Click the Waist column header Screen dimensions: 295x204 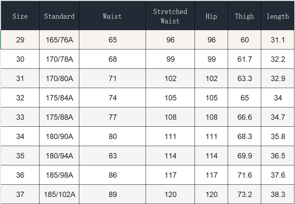(112, 16)
